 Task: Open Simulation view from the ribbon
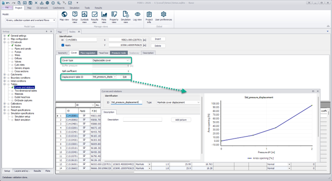tap(125, 17)
